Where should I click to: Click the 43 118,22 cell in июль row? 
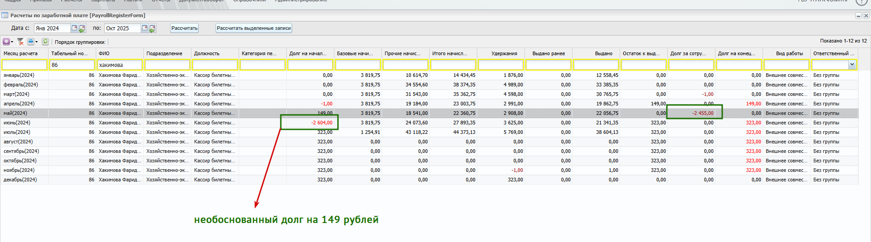(x=406, y=132)
